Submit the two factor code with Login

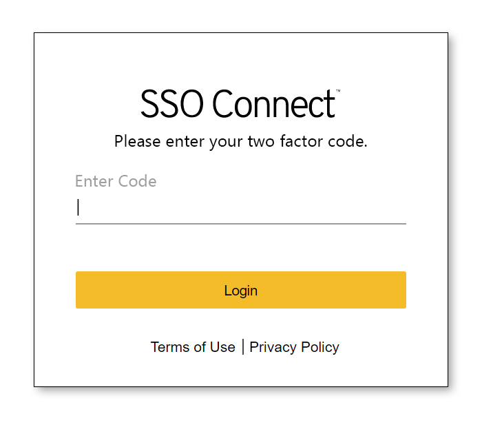tap(241, 290)
